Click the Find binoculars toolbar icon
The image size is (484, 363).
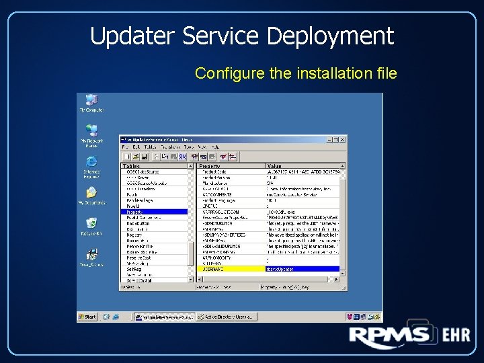tap(182, 157)
